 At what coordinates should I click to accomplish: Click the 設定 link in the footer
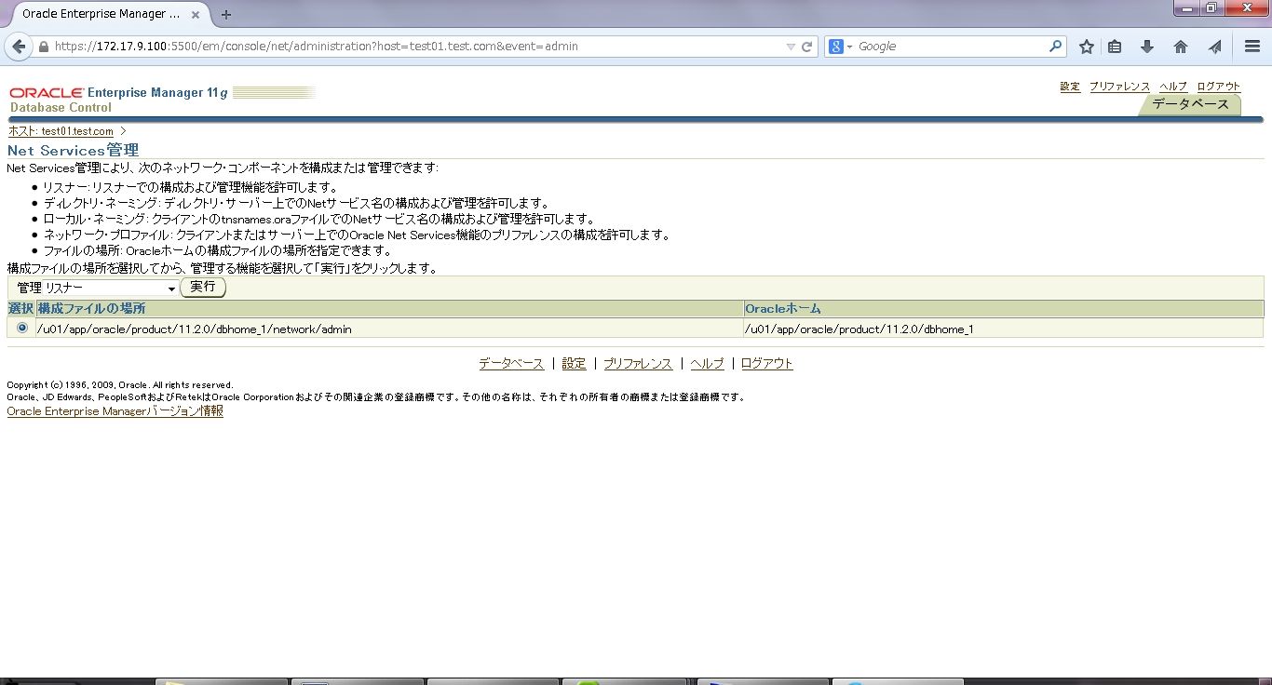tap(574, 364)
